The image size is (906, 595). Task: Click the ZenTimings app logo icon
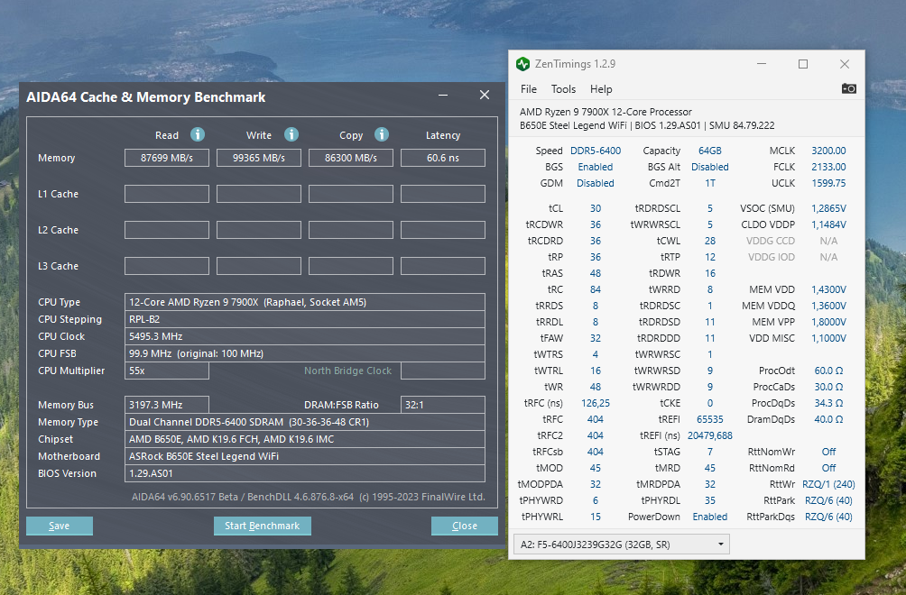[522, 64]
